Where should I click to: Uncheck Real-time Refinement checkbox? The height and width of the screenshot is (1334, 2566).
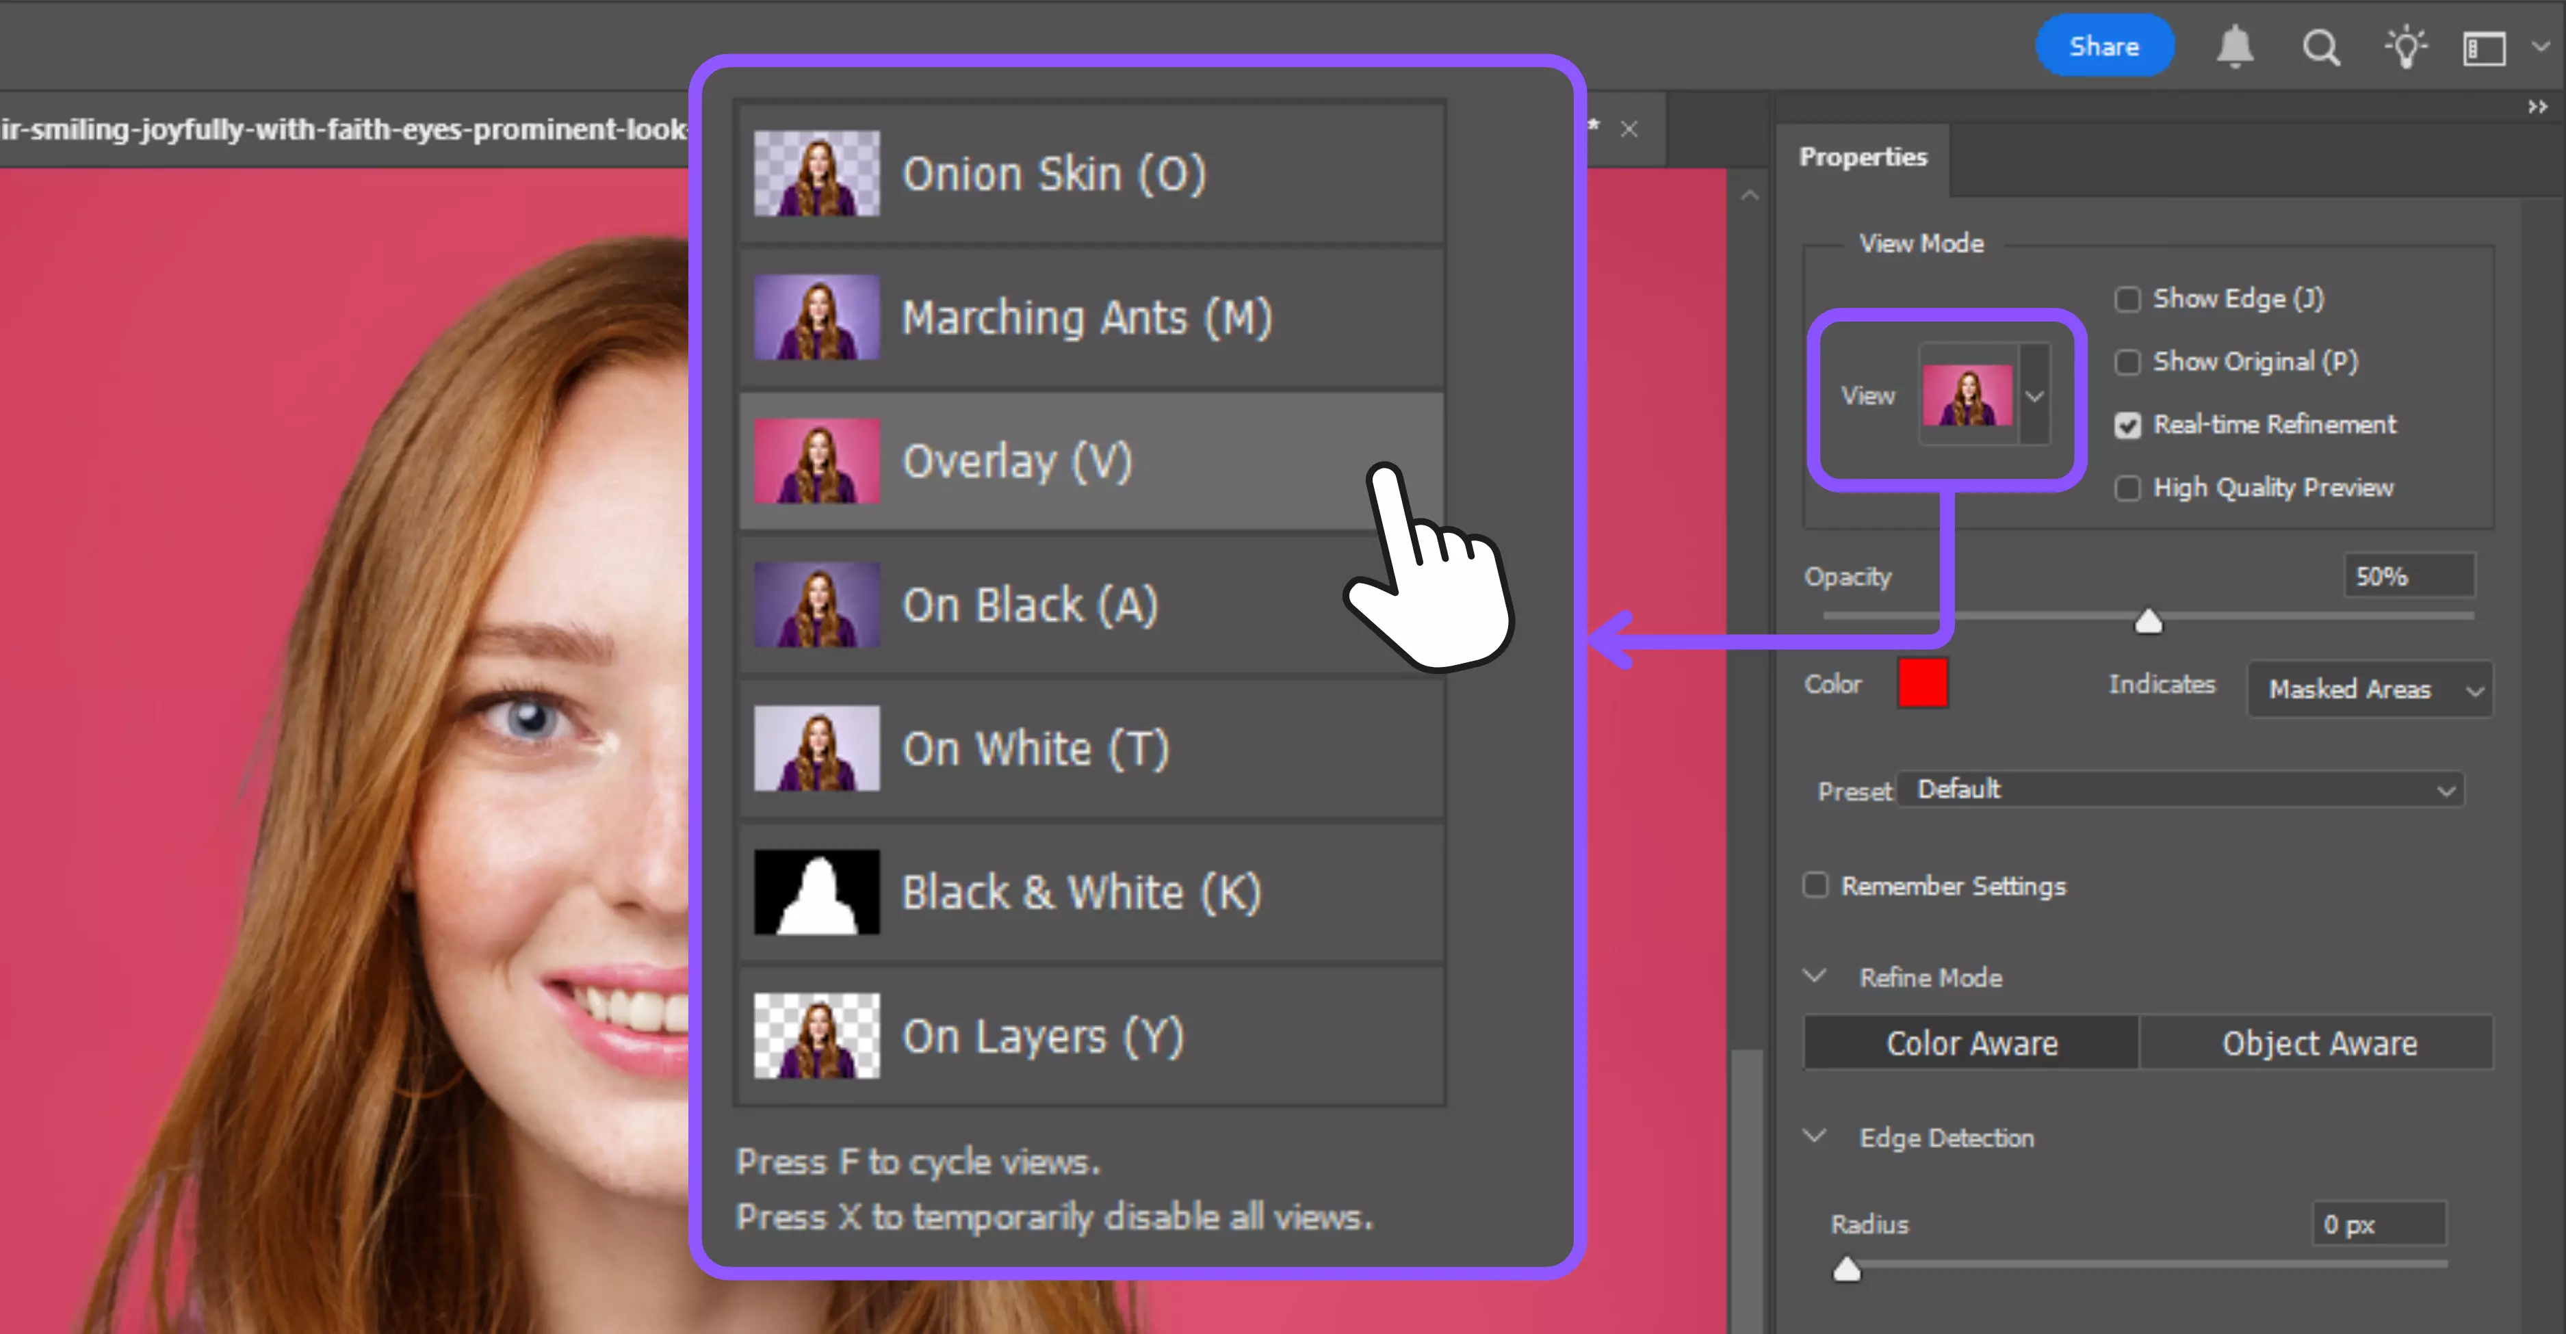(2127, 425)
